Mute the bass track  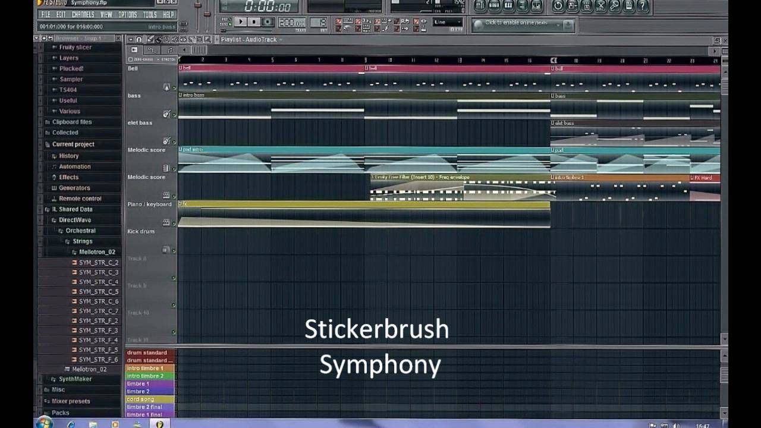pyautogui.click(x=174, y=116)
